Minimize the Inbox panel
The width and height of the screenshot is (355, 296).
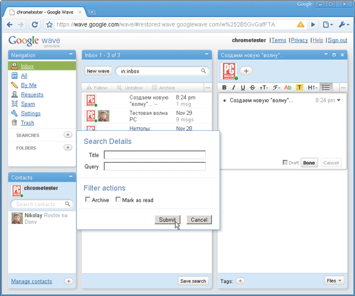(x=206, y=54)
